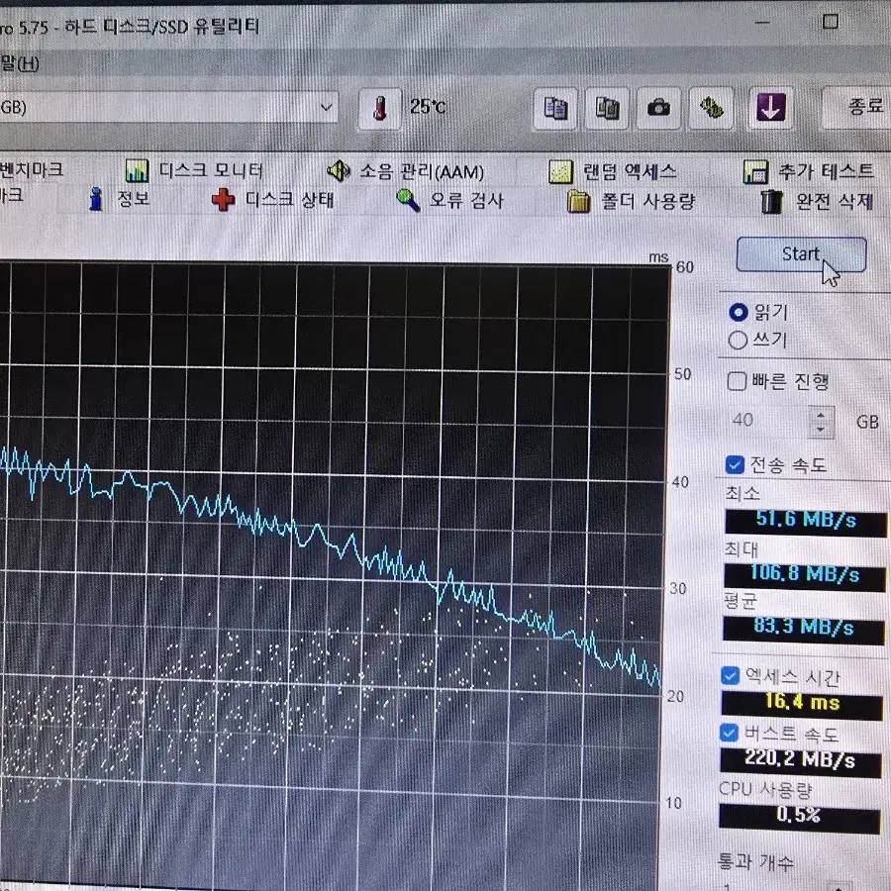The image size is (891, 891).
Task: Click the 51.6 MB/s minimum value
Action: pos(805,521)
